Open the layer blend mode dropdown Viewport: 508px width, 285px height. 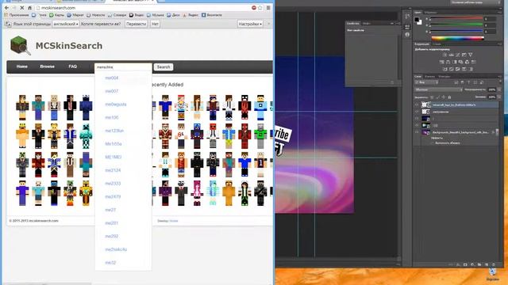(x=439, y=89)
